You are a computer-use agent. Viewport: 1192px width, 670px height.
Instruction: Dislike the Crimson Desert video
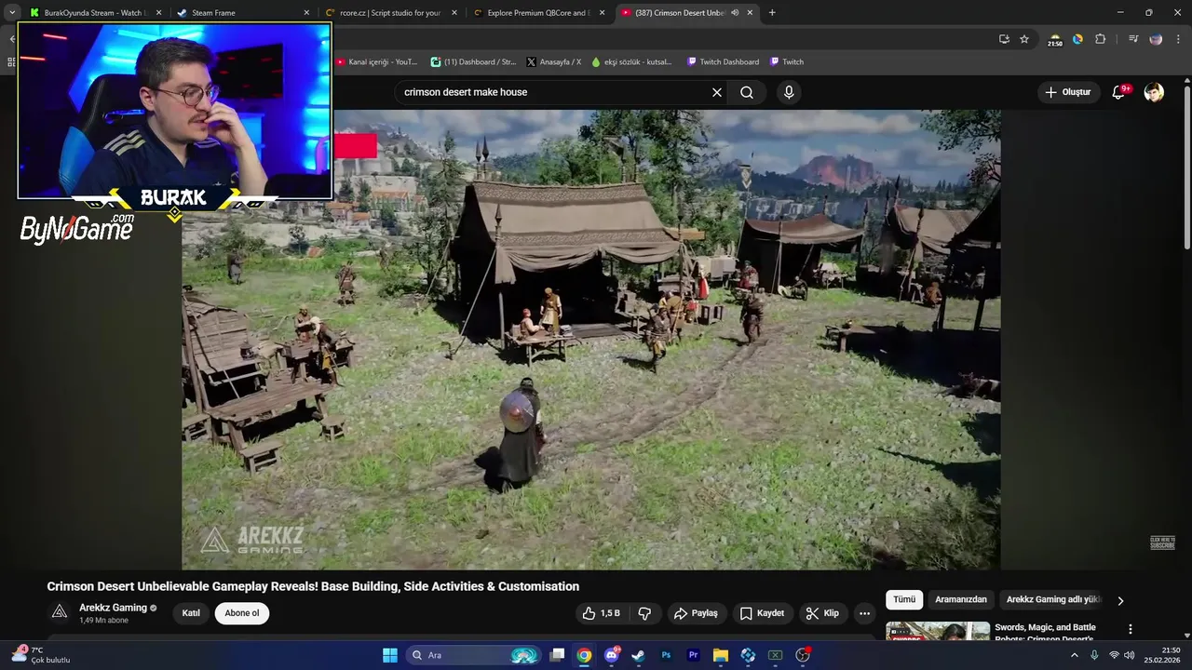pyautogui.click(x=644, y=613)
